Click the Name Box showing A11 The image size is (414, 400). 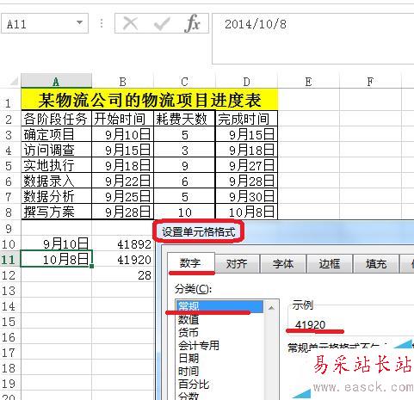click(x=45, y=23)
